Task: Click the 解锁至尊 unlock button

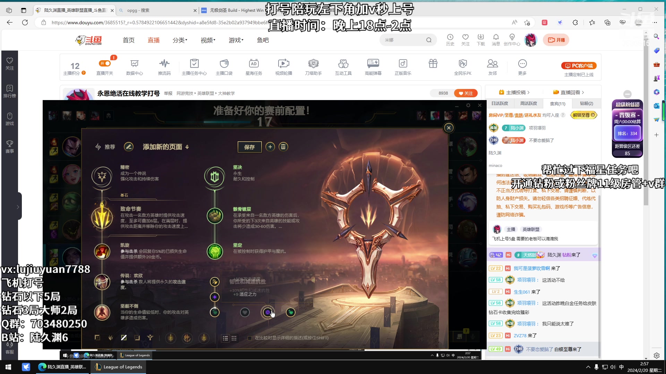Action: (x=584, y=115)
